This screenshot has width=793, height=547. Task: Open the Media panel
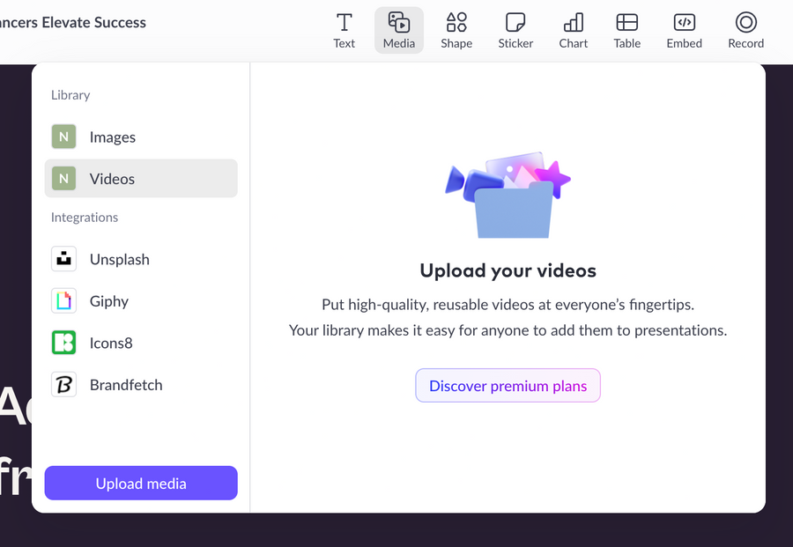pos(398,29)
